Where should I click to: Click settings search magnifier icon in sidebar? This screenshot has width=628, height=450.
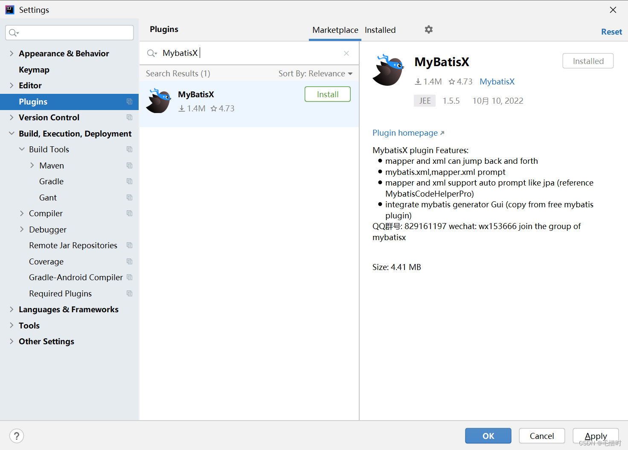[x=14, y=33]
